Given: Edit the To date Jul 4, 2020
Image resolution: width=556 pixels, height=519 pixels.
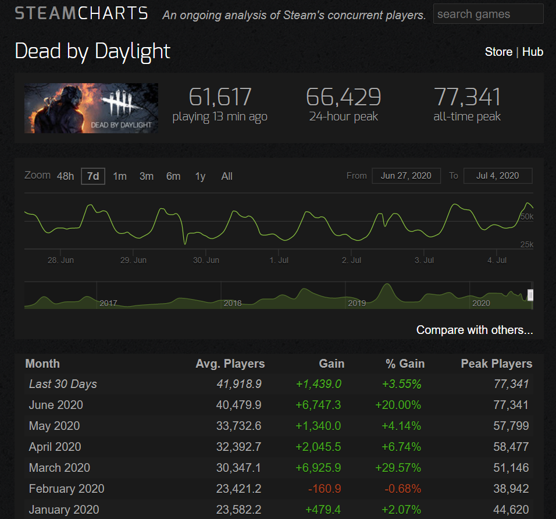Looking at the screenshot, I should coord(497,176).
